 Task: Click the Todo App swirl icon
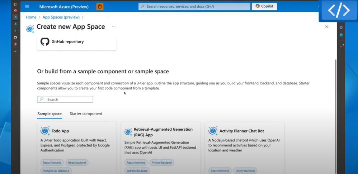45,131
